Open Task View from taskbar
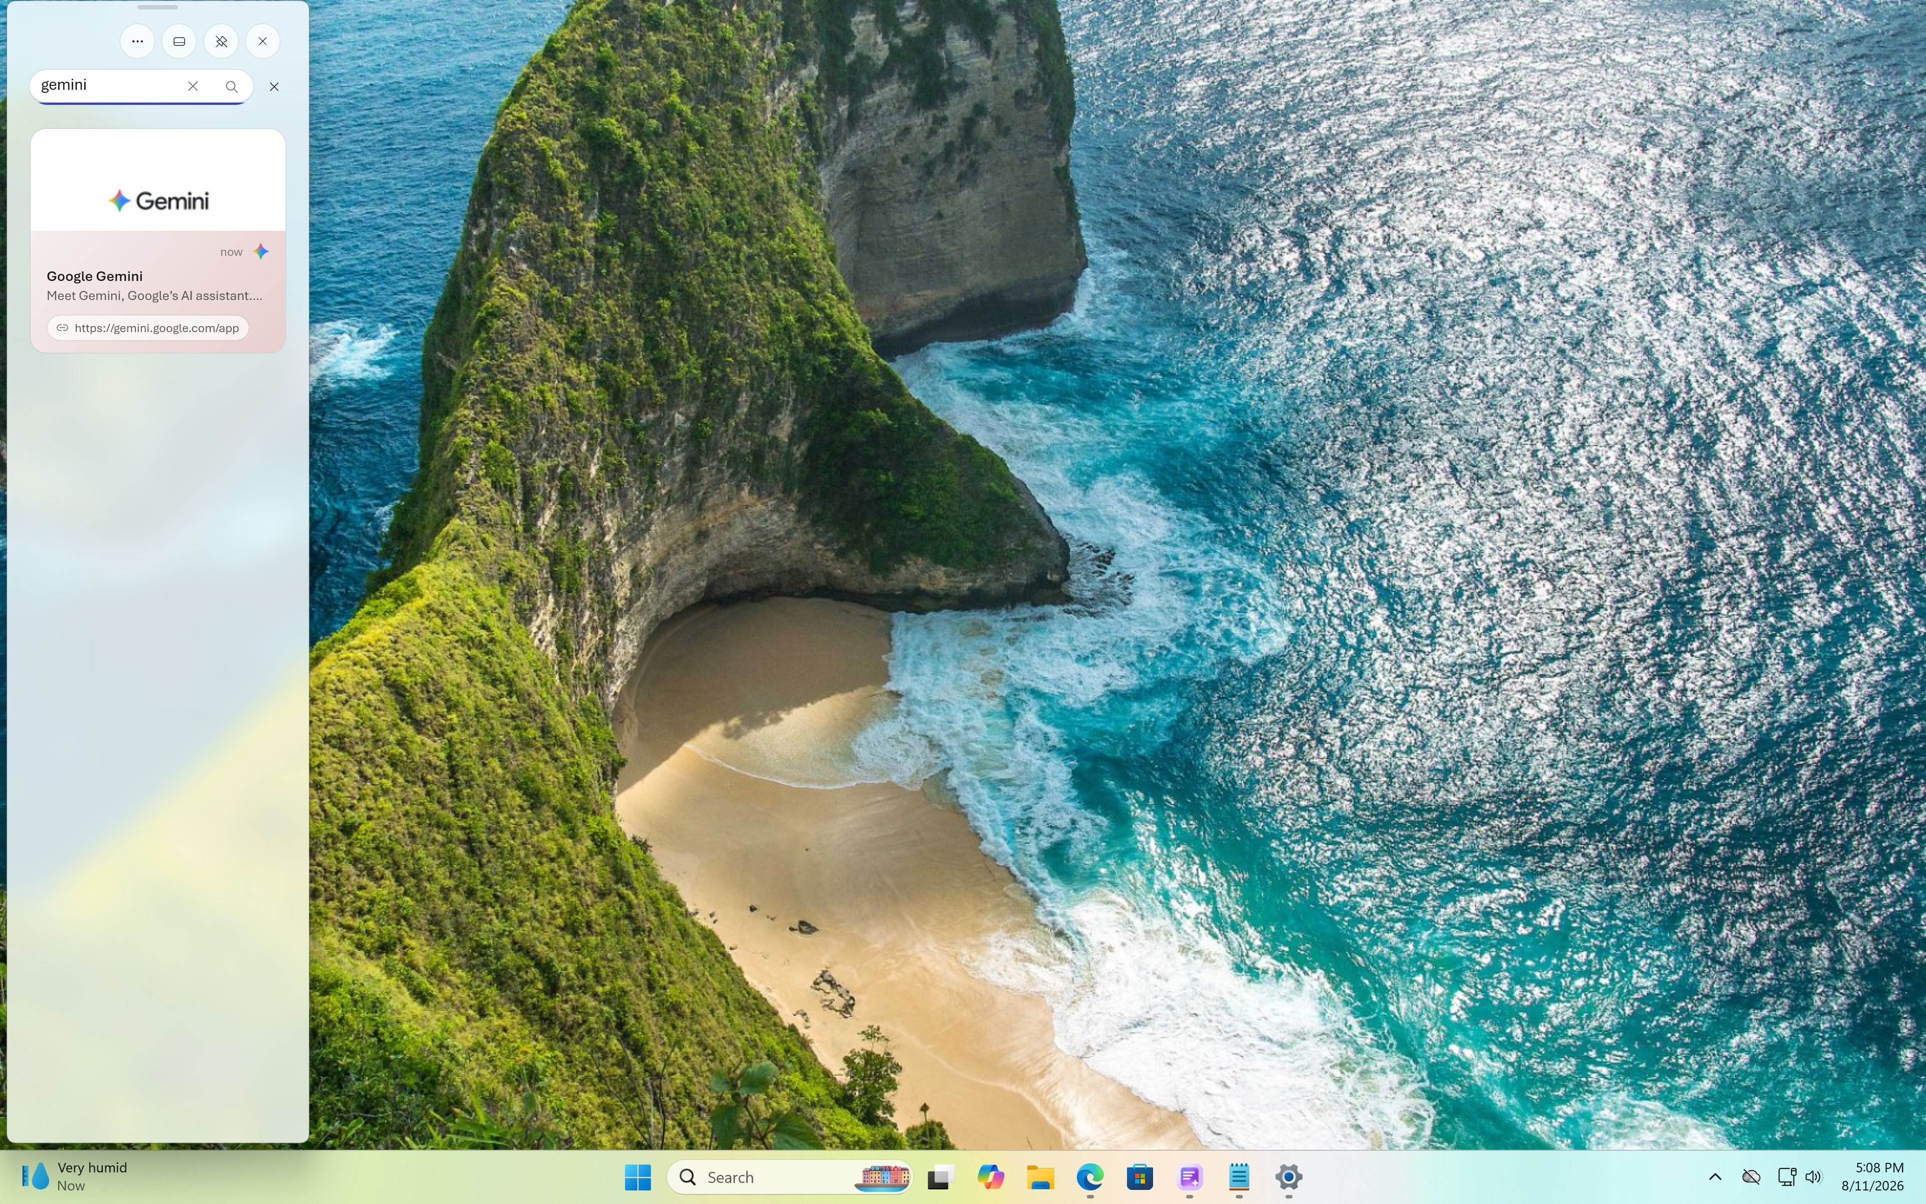This screenshot has width=1926, height=1204. [941, 1177]
